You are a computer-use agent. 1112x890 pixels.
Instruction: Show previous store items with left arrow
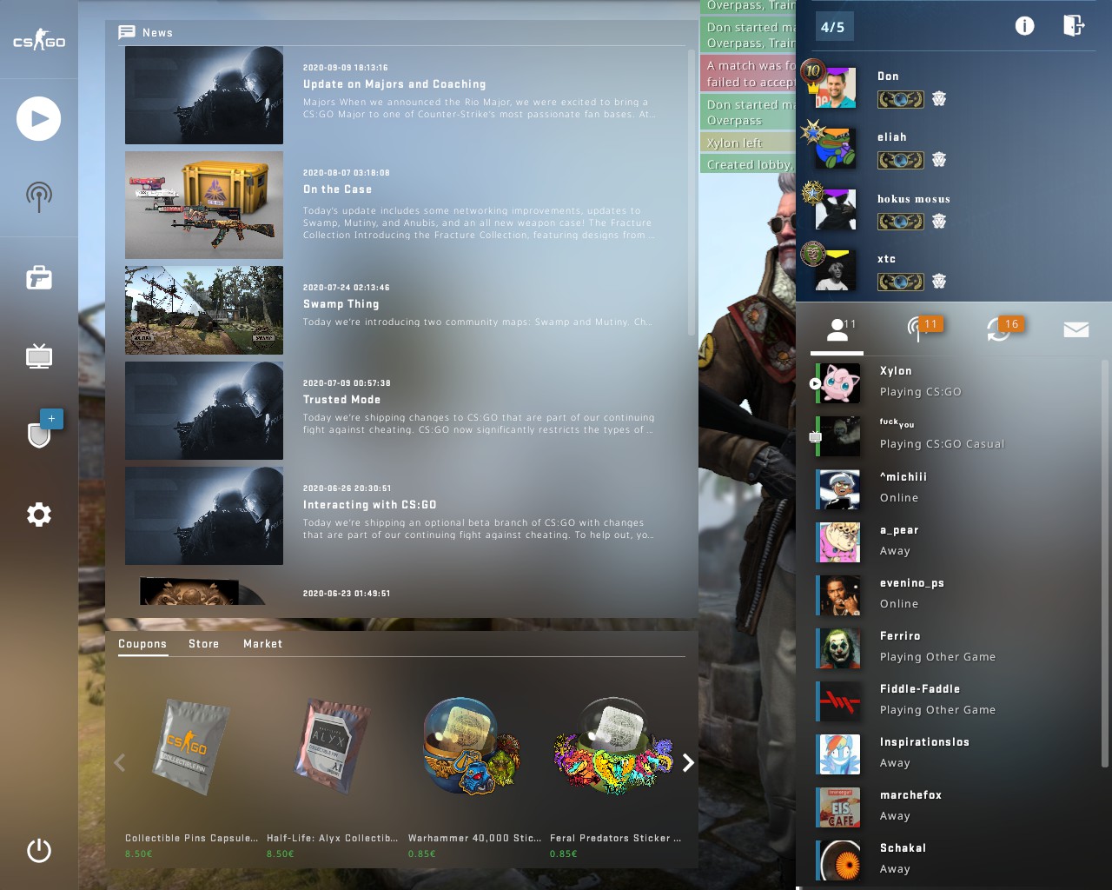[x=119, y=762]
